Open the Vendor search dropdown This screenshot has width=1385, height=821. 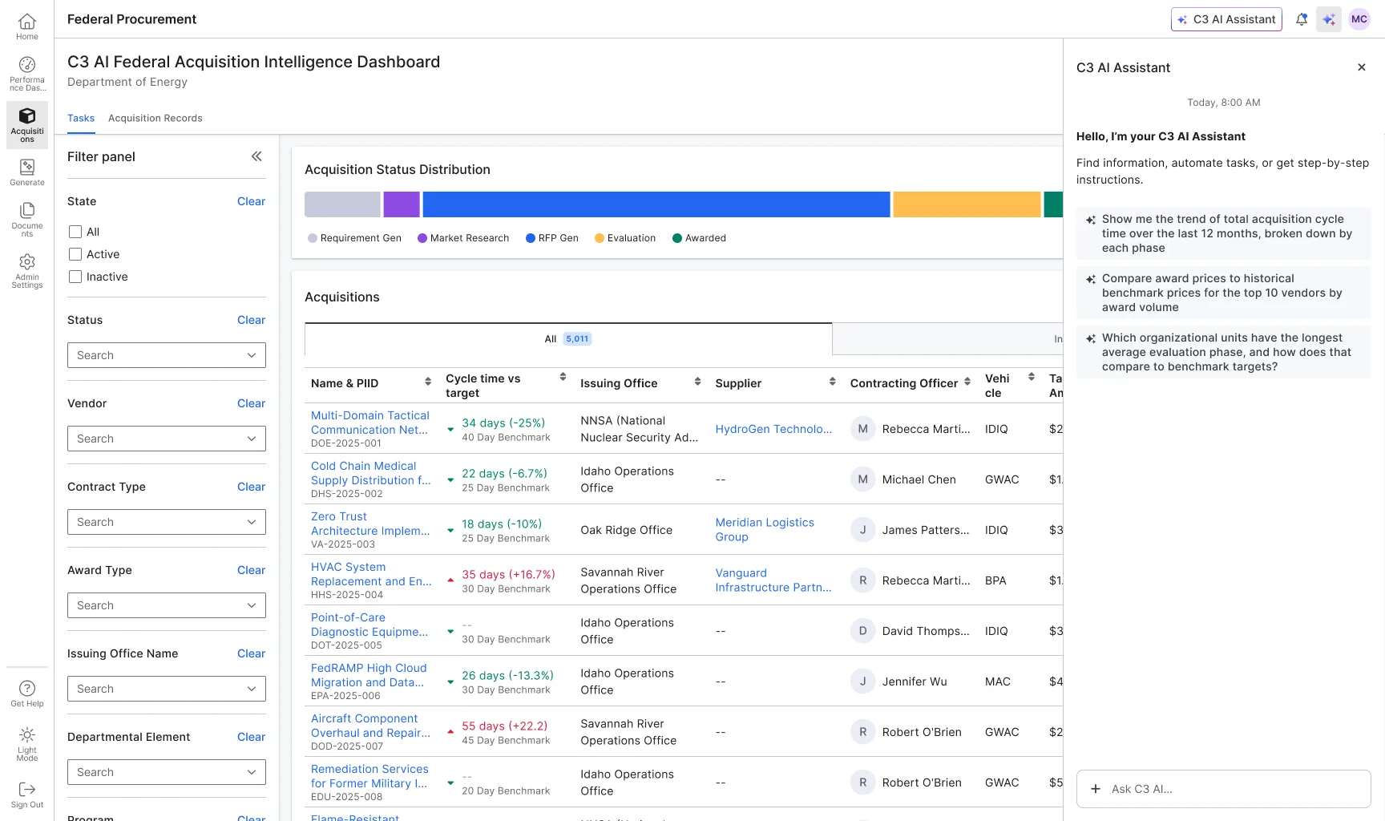(x=167, y=439)
